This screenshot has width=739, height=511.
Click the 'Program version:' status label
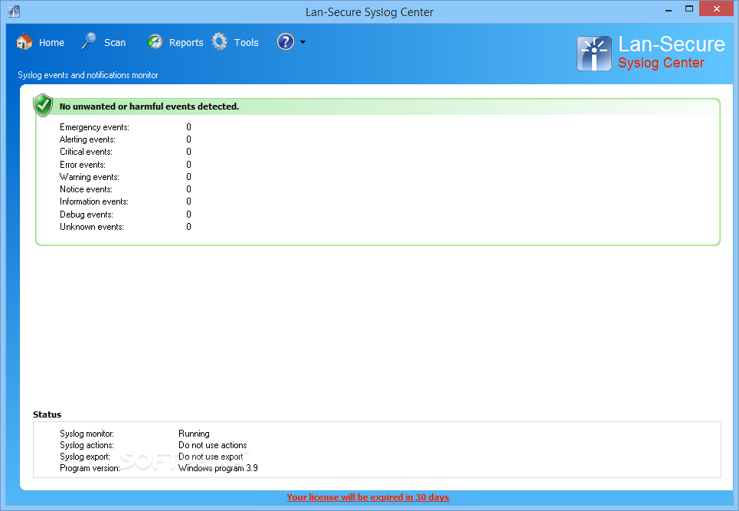[x=90, y=468]
